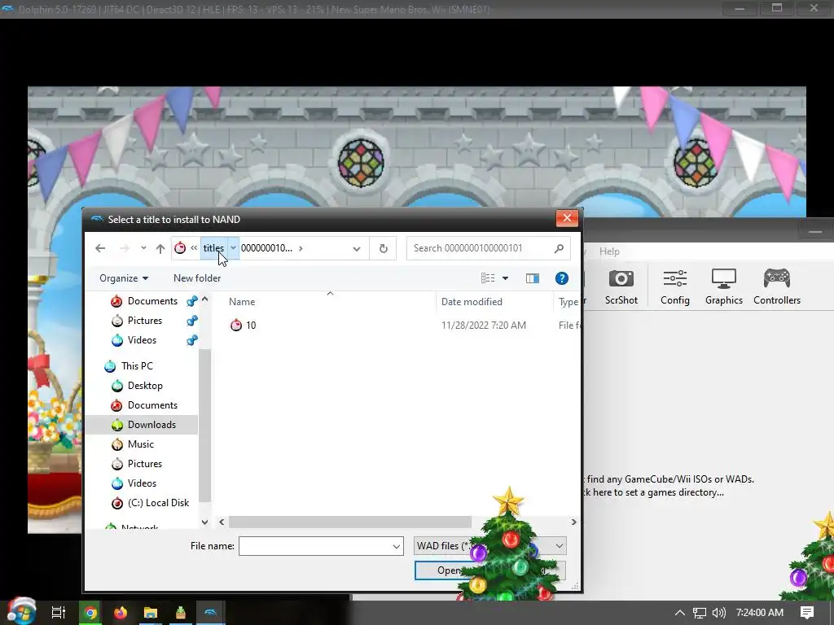Open Firefox from the taskbar

[x=121, y=613]
